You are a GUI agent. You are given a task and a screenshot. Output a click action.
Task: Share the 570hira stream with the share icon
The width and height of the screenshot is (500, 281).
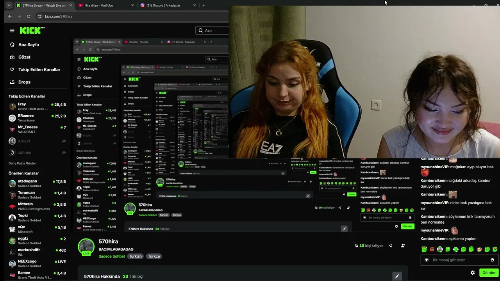click(390, 246)
